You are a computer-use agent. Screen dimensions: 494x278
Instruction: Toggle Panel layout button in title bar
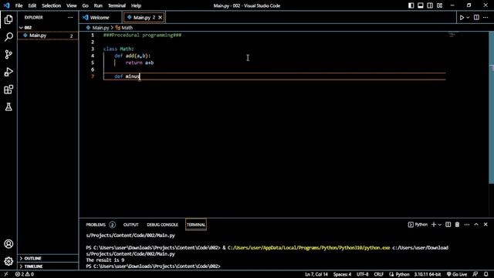point(420,5)
